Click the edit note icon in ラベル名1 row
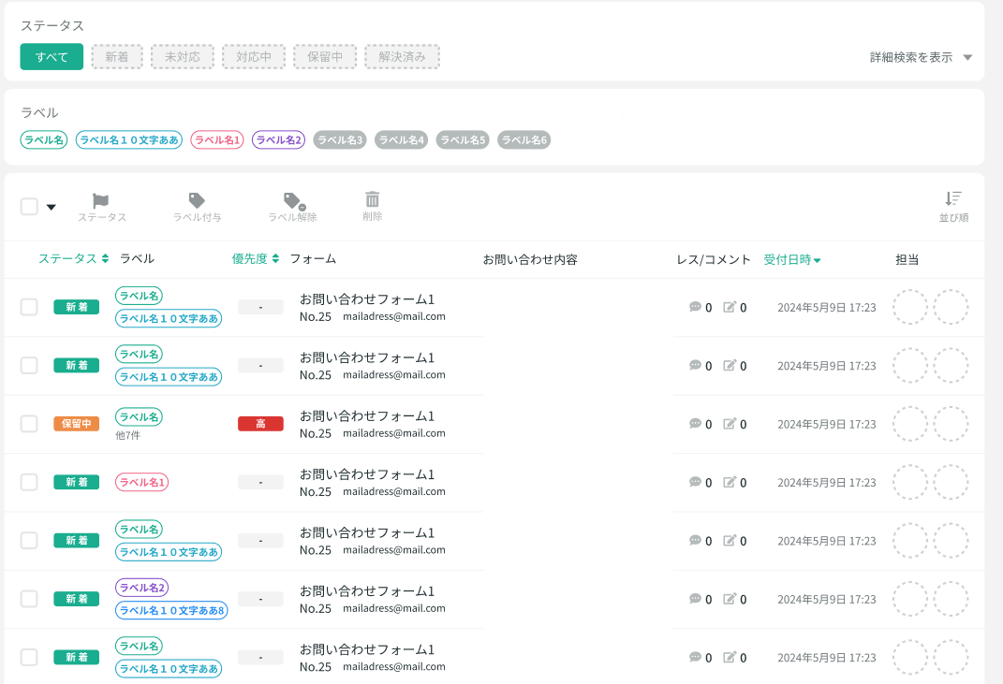The height and width of the screenshot is (684, 1003). pyautogui.click(x=730, y=482)
